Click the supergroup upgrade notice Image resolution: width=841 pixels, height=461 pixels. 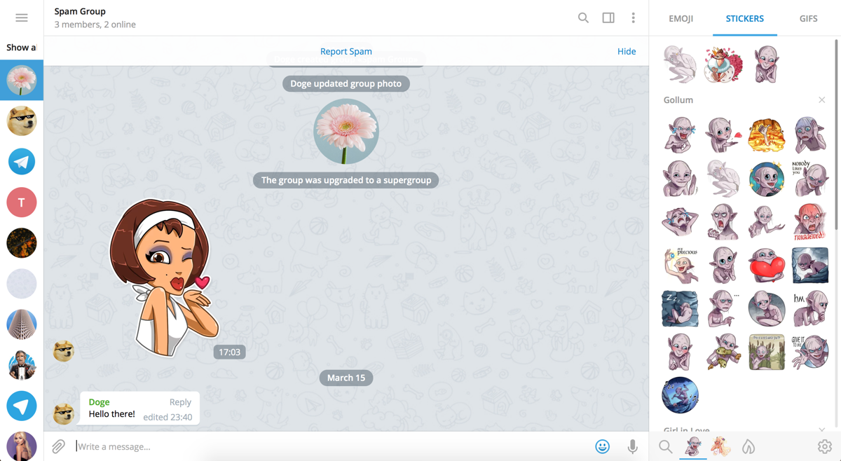pos(346,180)
